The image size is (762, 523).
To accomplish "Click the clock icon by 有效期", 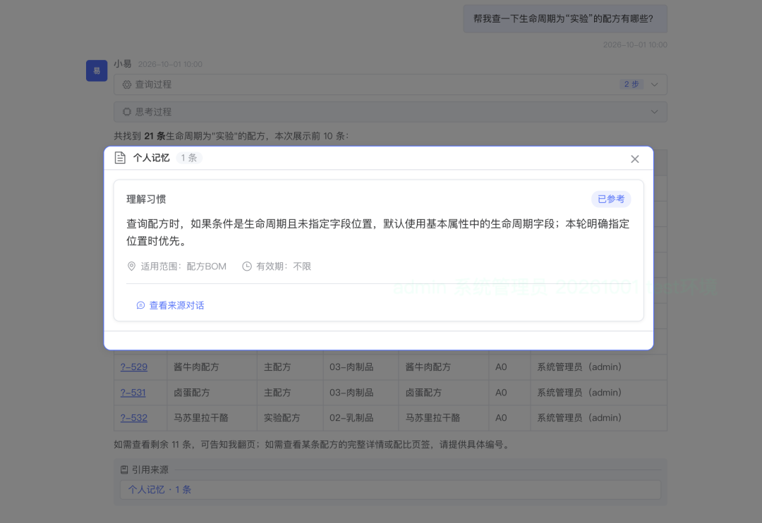I will [247, 266].
